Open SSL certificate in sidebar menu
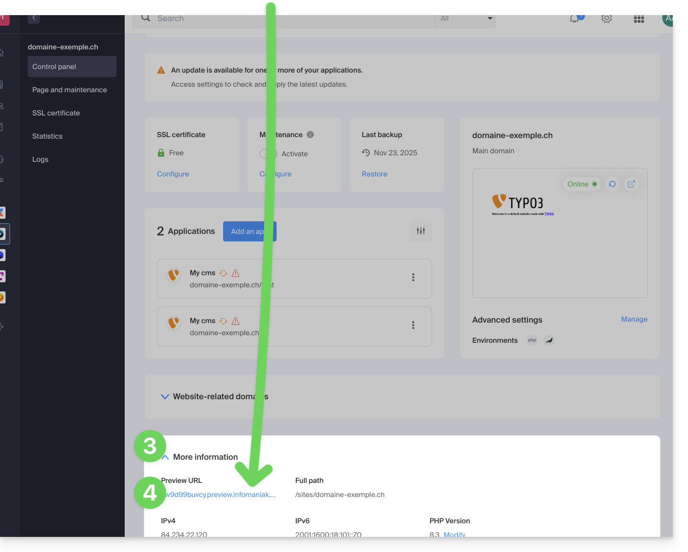 [x=56, y=113]
